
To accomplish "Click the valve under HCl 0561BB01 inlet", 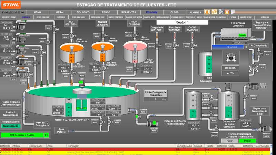I will click(72, 36).
